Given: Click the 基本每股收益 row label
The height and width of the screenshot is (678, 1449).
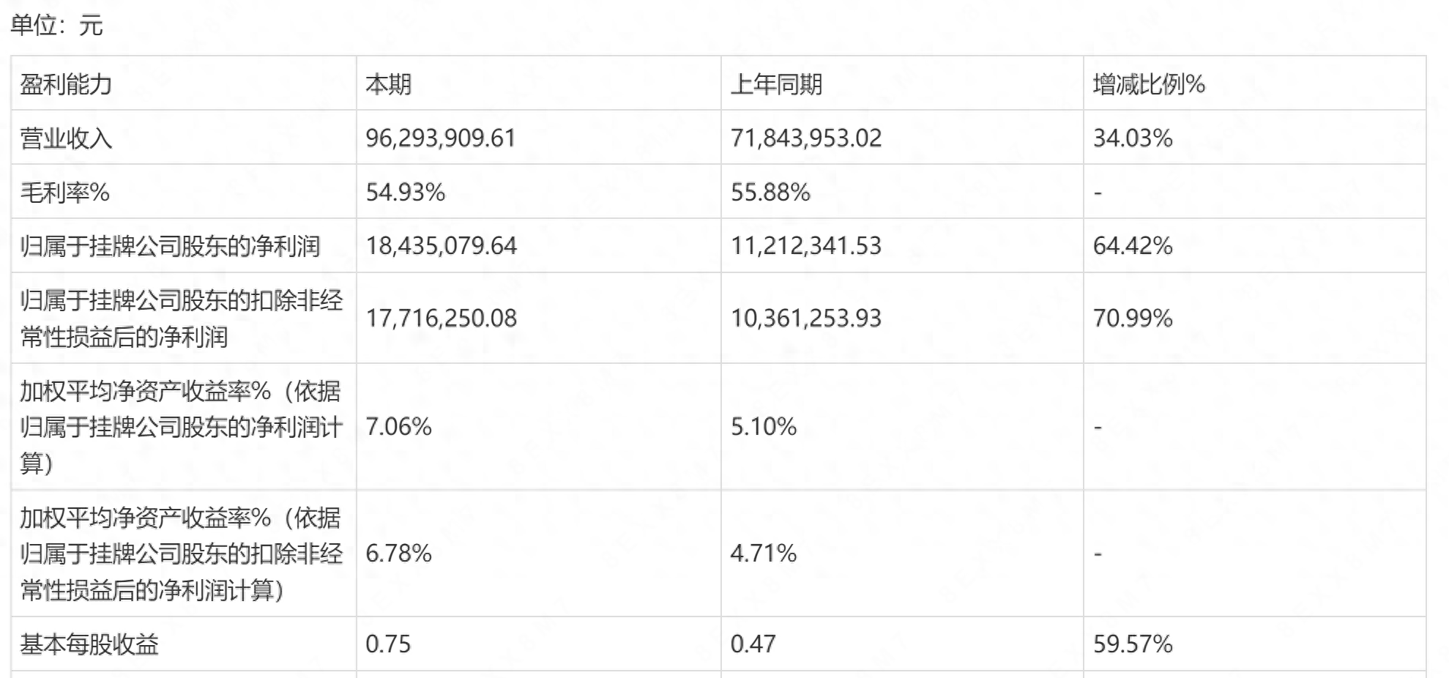Looking at the screenshot, I should pyautogui.click(x=89, y=644).
